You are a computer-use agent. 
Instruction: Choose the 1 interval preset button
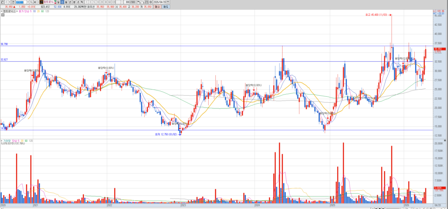[x=86, y=2]
